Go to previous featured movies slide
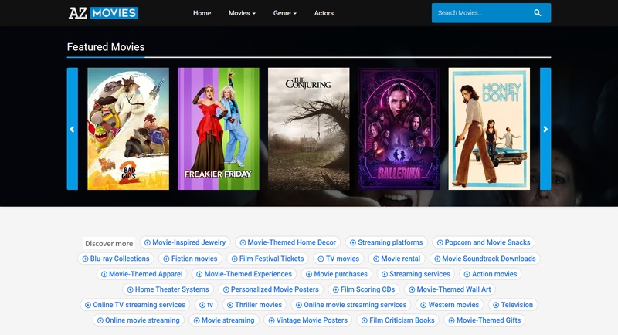The width and height of the screenshot is (618, 335). coord(73,129)
